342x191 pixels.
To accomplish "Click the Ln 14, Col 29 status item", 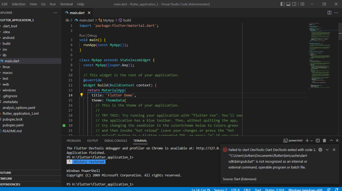I will [x=200, y=190].
